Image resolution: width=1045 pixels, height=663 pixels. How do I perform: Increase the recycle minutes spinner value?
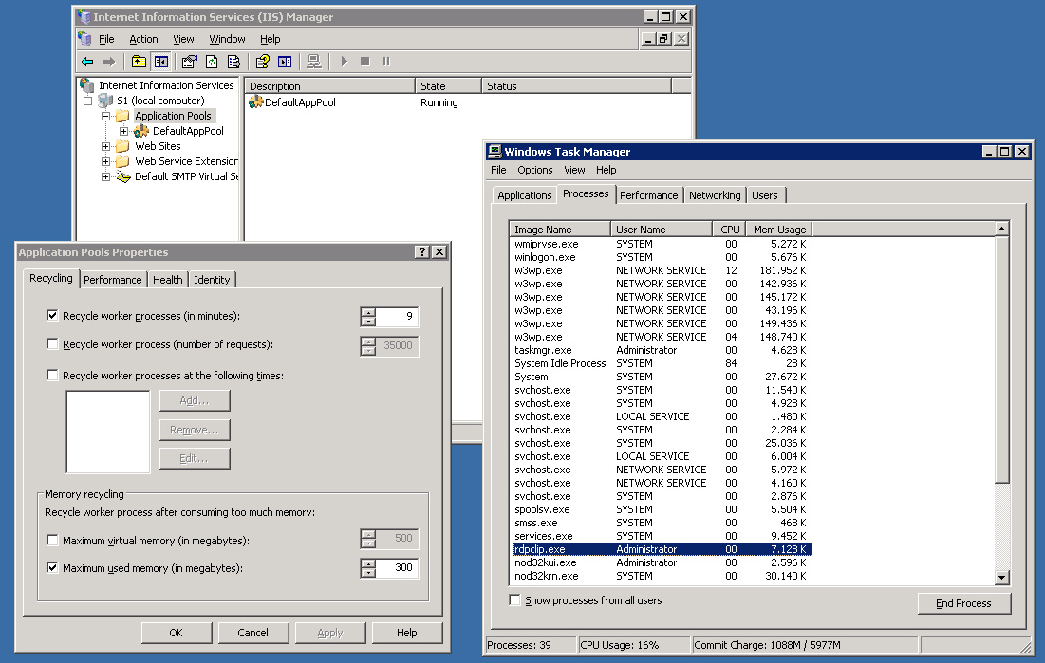click(368, 312)
